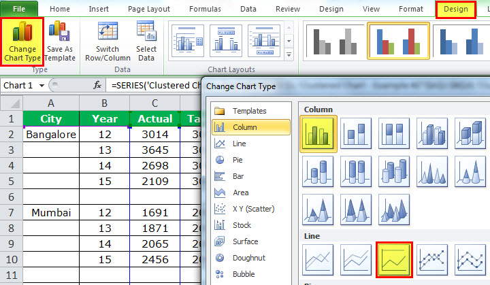Image resolution: width=490 pixels, height=285 pixels.
Task: Choose the Stacked Line chart icon
Action: click(x=356, y=260)
